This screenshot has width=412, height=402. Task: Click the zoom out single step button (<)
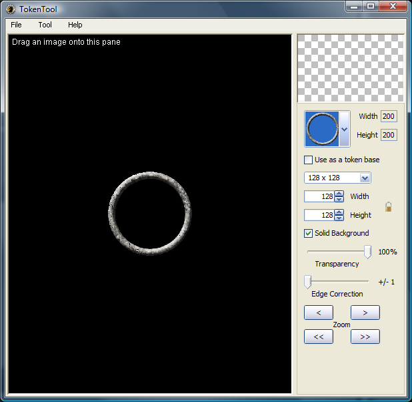(x=318, y=313)
